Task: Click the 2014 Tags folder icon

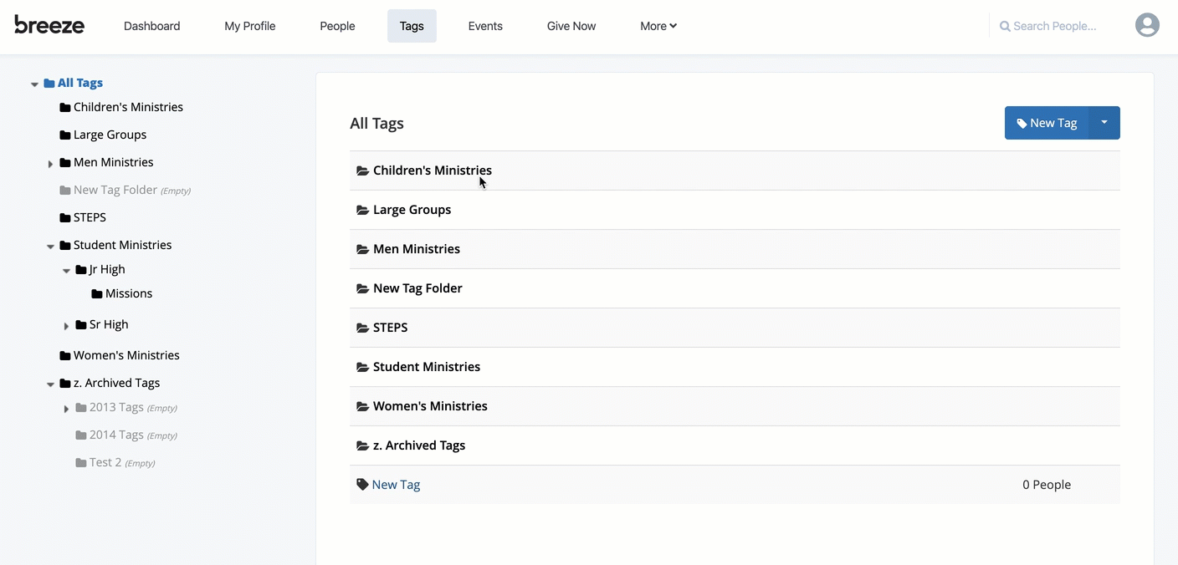Action: [x=81, y=435]
